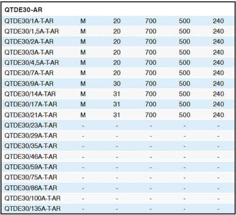Select the QTDE30/135A-T-AR model name
The height and width of the screenshot is (215, 236).
pos(33,209)
